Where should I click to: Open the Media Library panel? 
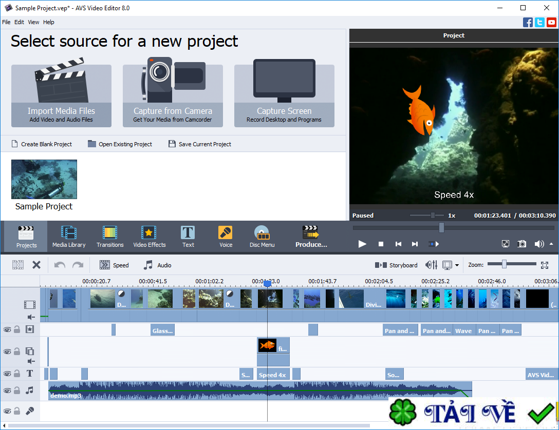click(x=68, y=236)
